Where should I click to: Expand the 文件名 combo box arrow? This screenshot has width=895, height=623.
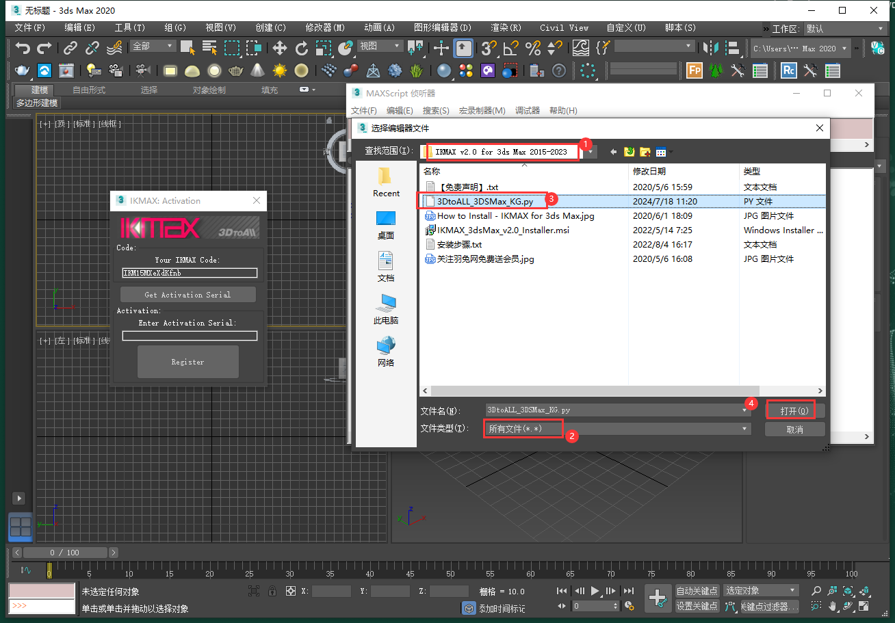pos(745,410)
